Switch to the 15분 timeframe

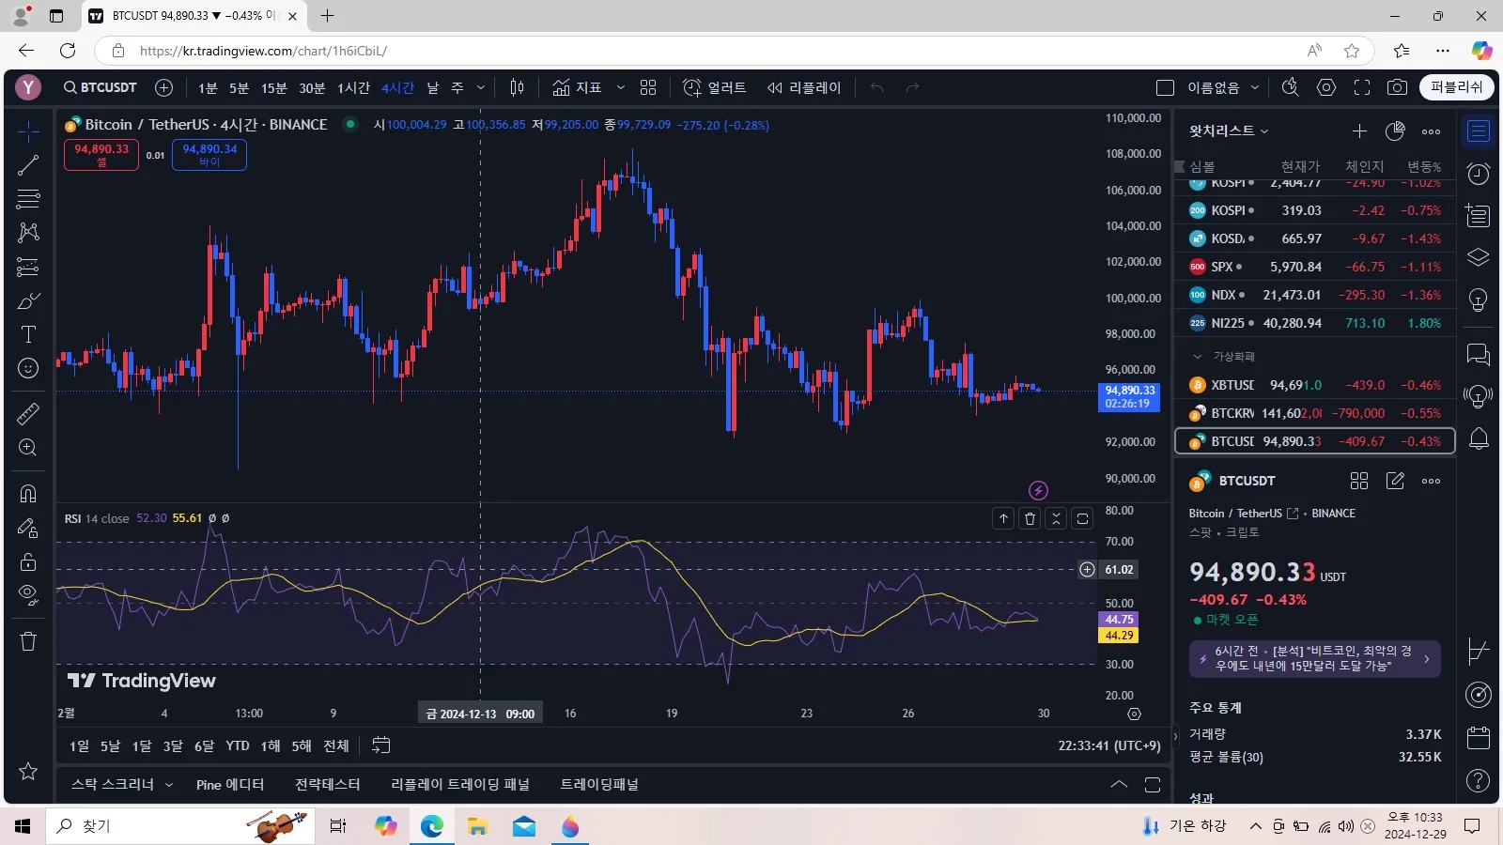point(273,87)
